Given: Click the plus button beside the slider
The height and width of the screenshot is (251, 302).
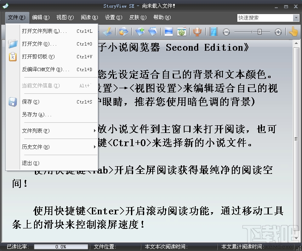Looking at the screenshot, I should [278, 32].
